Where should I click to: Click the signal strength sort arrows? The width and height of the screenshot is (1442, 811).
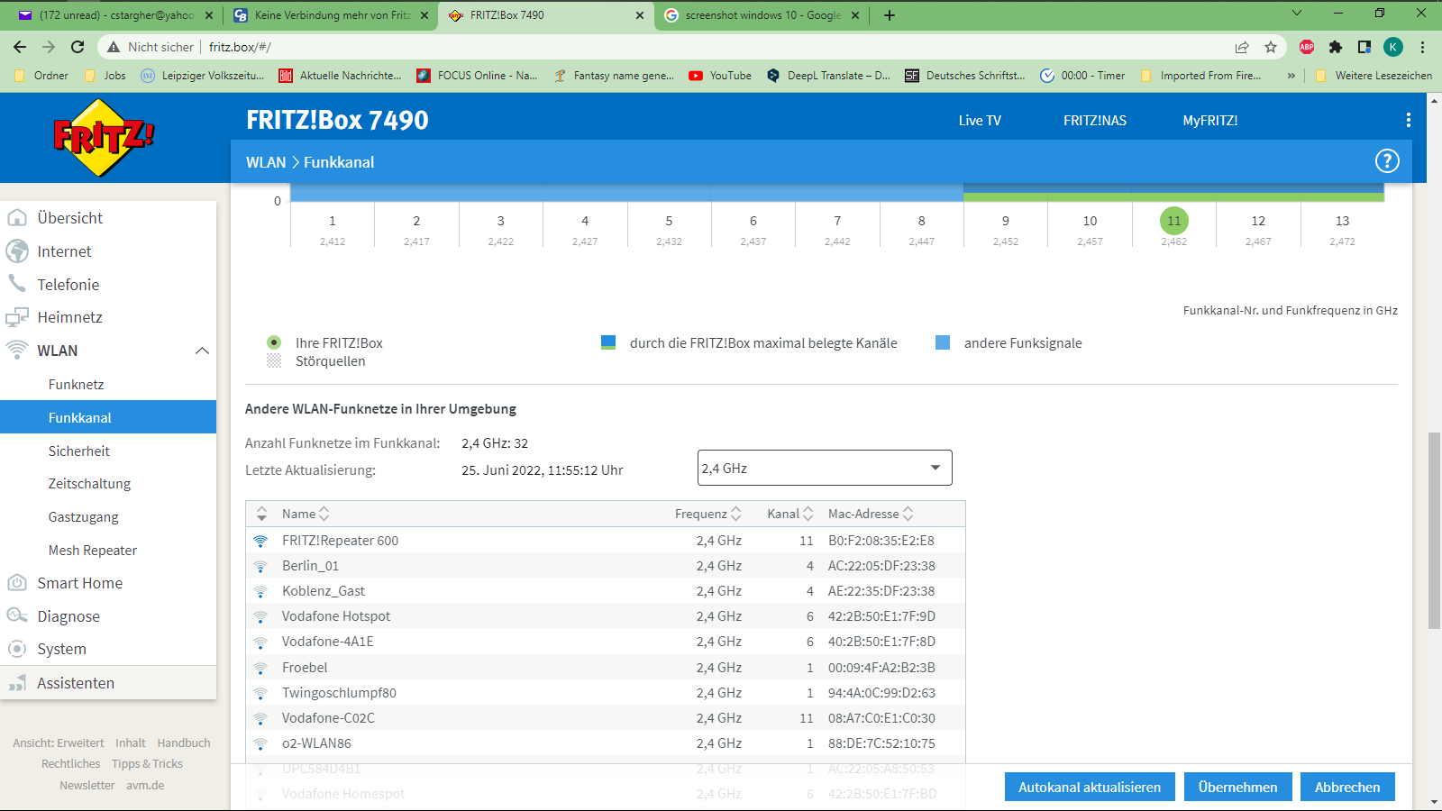point(261,514)
